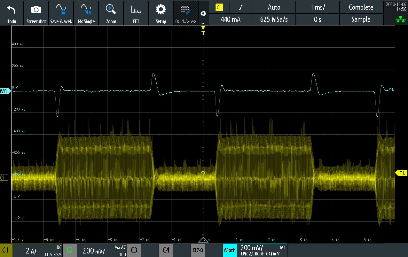Select the yellow C1 trigger source badge
This screenshot has height=257, width=408.
[219, 7]
